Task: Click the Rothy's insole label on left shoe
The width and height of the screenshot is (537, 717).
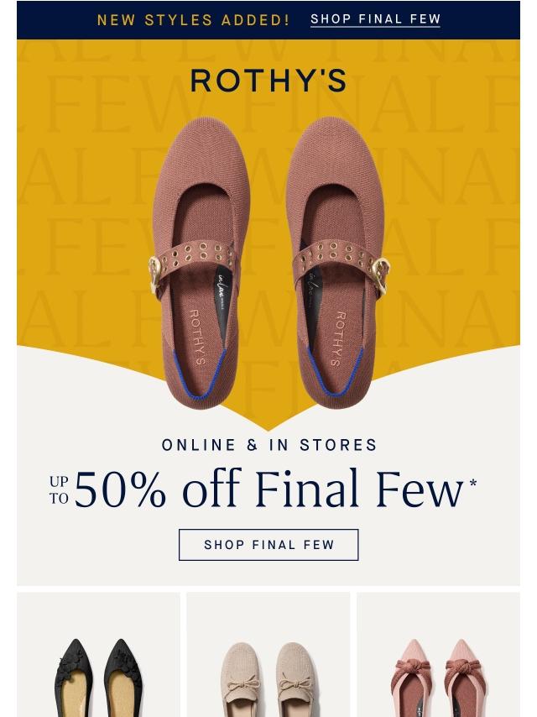Action: click(x=198, y=337)
